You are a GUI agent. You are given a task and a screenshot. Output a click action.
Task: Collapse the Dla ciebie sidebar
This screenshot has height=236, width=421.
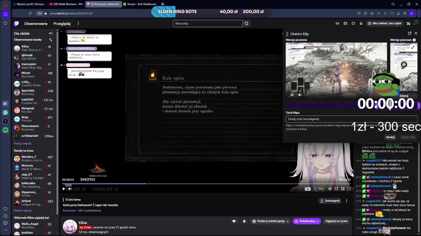coord(51,33)
